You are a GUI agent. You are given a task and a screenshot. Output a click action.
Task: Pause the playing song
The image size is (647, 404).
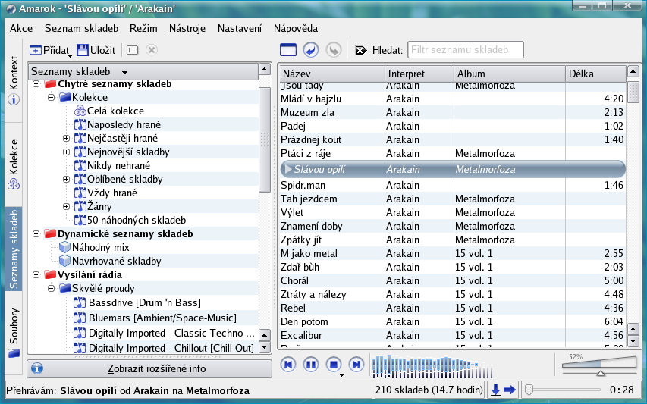pos(311,365)
